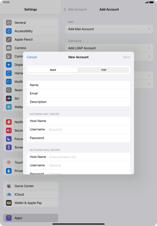Tap the Apps icon in sidebar
The image size is (157, 226).
point(9,218)
